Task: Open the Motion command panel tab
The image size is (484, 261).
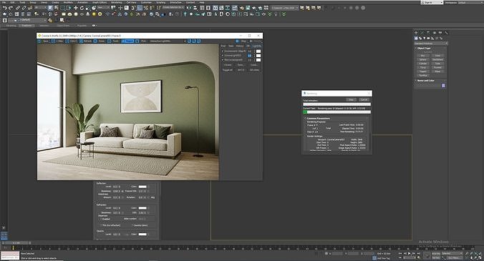Action: [x=435, y=32]
